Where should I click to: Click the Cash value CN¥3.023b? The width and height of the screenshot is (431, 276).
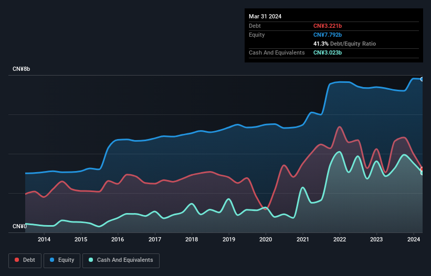(x=328, y=52)
